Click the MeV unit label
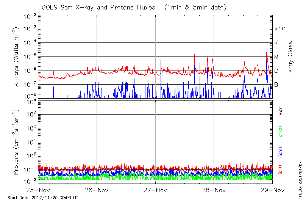The height and width of the screenshot is (201, 303). (281, 110)
